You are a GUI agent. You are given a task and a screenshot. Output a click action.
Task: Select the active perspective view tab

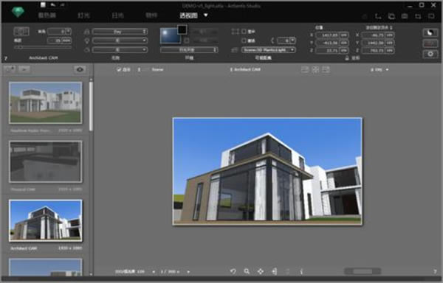point(189,15)
